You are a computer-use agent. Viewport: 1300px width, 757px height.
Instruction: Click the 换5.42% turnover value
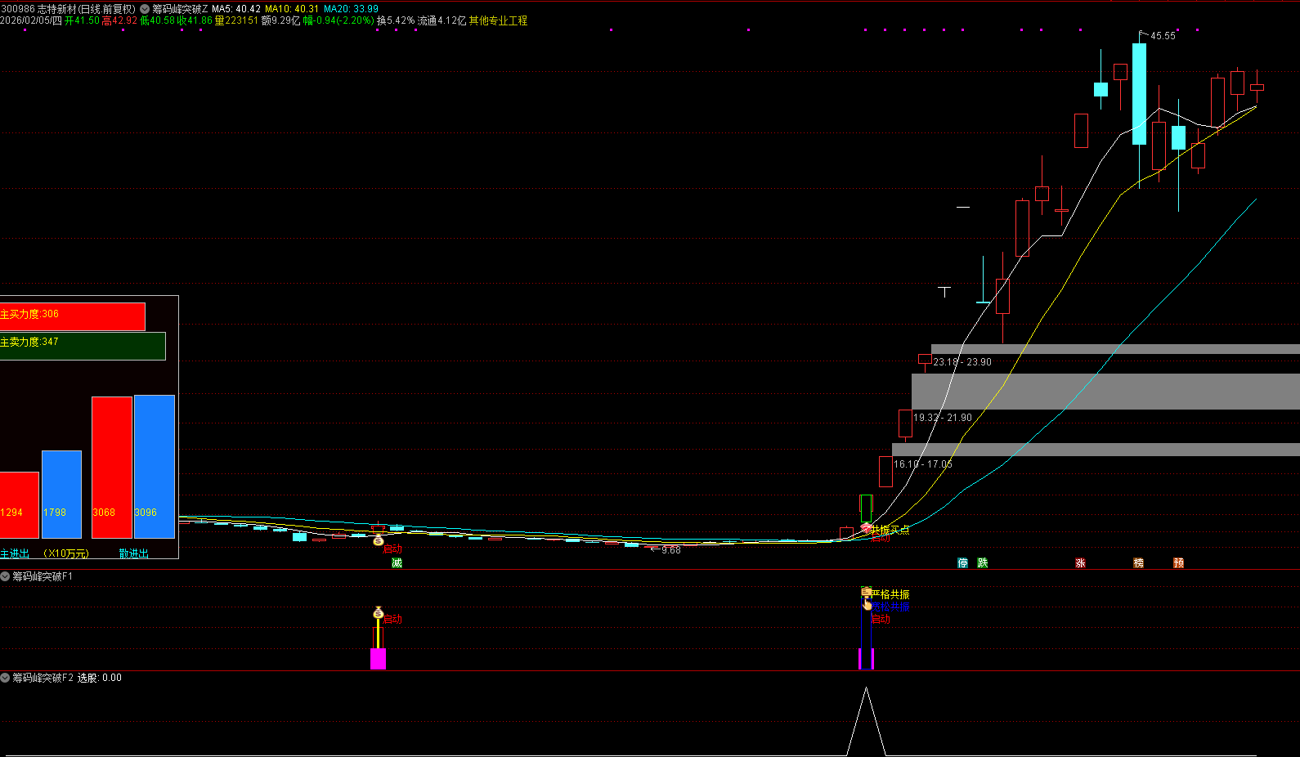click(396, 20)
